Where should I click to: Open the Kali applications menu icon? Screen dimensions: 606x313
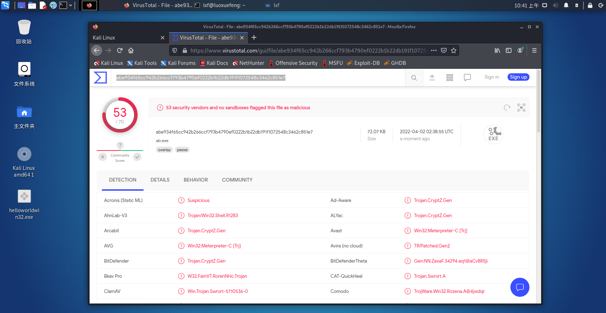click(x=5, y=5)
